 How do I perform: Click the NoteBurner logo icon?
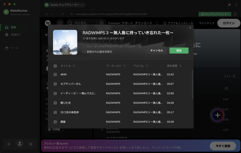click(x=6, y=12)
